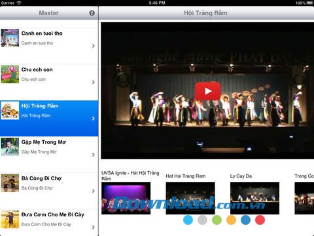The height and width of the screenshot is (236, 314).
Task: Tap the 5:46 PM clock
Action: 157,3
